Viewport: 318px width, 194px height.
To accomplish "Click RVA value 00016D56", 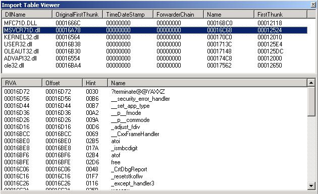I will click(17, 99).
